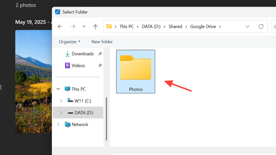Expand the address bar history dropdown
The height and width of the screenshot is (155, 276).
pyautogui.click(x=247, y=26)
